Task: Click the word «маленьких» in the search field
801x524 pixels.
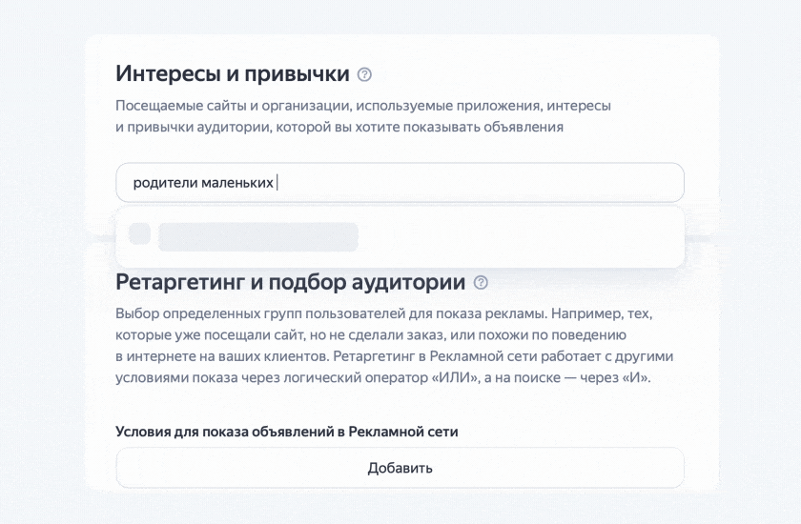Action: click(x=237, y=182)
